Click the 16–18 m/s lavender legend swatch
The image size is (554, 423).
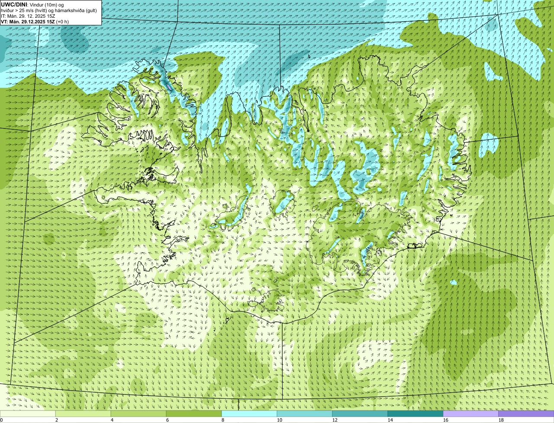[471, 413]
